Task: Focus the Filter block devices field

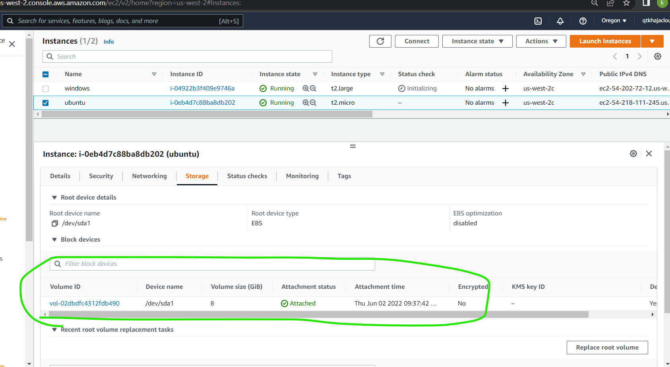Action: (x=212, y=264)
